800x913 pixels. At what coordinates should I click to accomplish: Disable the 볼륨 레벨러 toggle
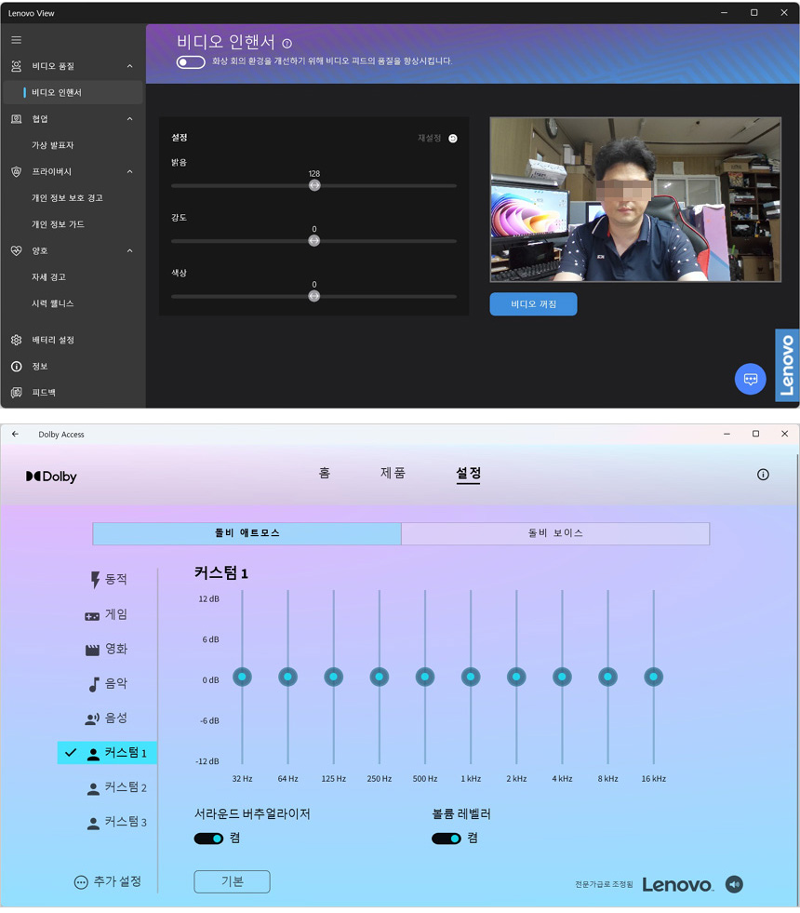tap(447, 839)
